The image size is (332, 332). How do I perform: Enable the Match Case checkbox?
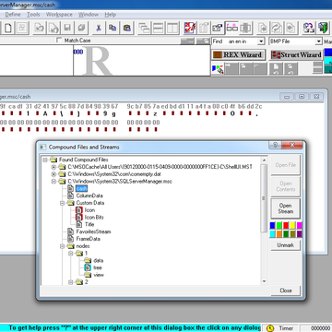(59, 41)
